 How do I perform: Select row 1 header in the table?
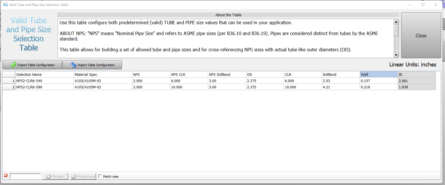click(9, 81)
